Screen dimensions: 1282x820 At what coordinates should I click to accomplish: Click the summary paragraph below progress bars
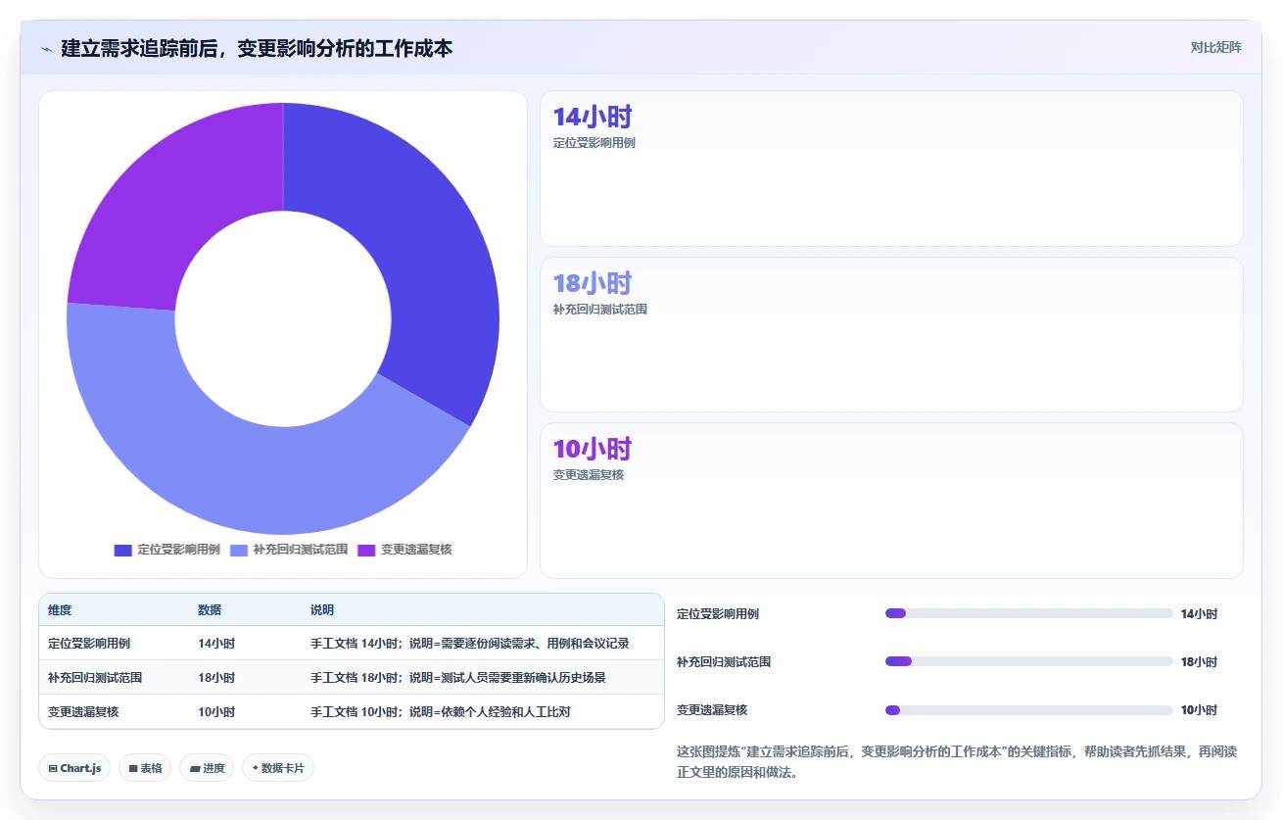click(x=957, y=762)
